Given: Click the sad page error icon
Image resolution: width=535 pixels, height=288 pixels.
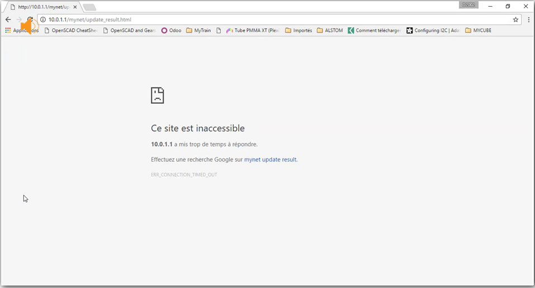Looking at the screenshot, I should click(157, 95).
